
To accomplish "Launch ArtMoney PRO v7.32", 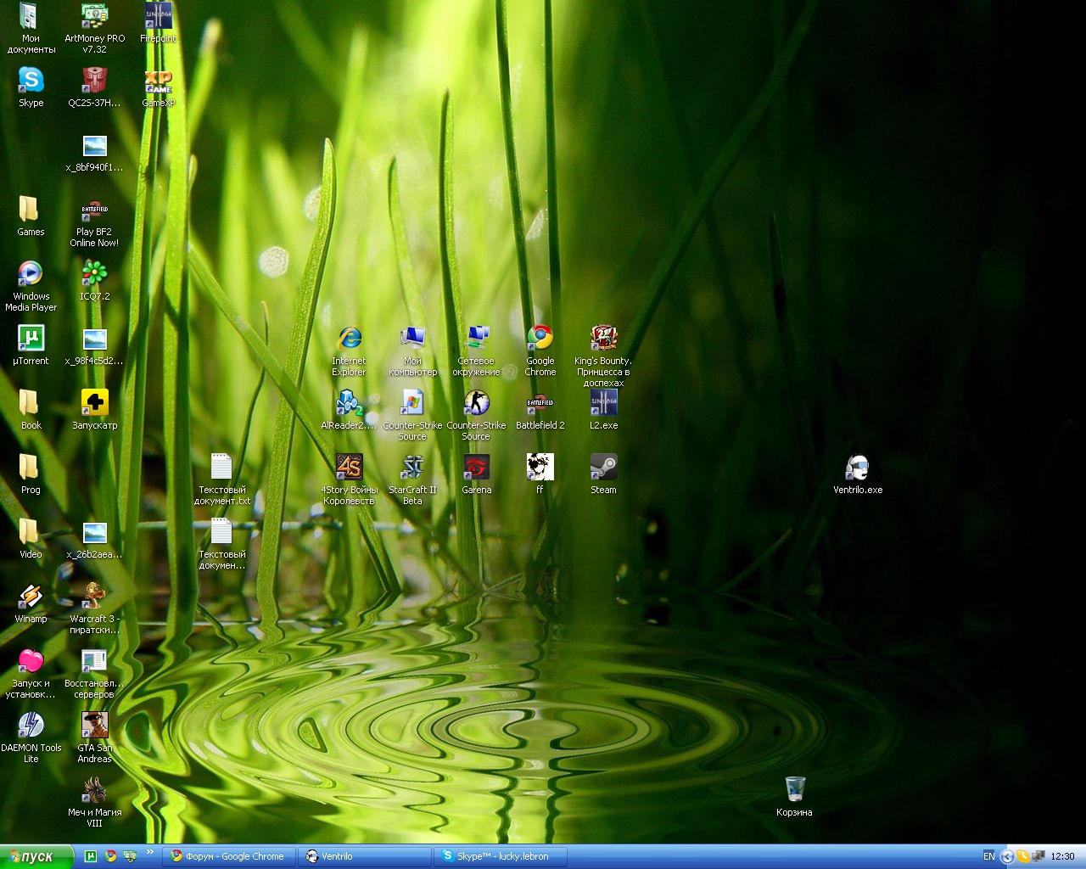I will pyautogui.click(x=94, y=29).
